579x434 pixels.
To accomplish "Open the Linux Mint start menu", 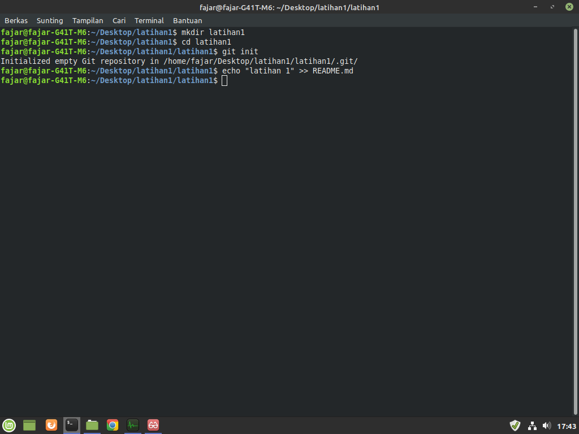I will pos(9,425).
